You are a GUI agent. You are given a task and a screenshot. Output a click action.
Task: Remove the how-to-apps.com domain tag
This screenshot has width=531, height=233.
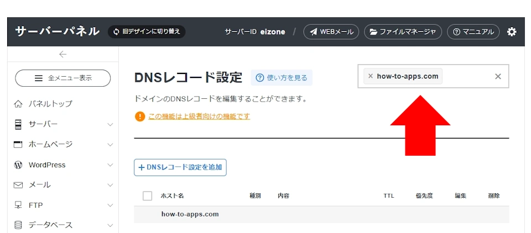tap(370, 76)
